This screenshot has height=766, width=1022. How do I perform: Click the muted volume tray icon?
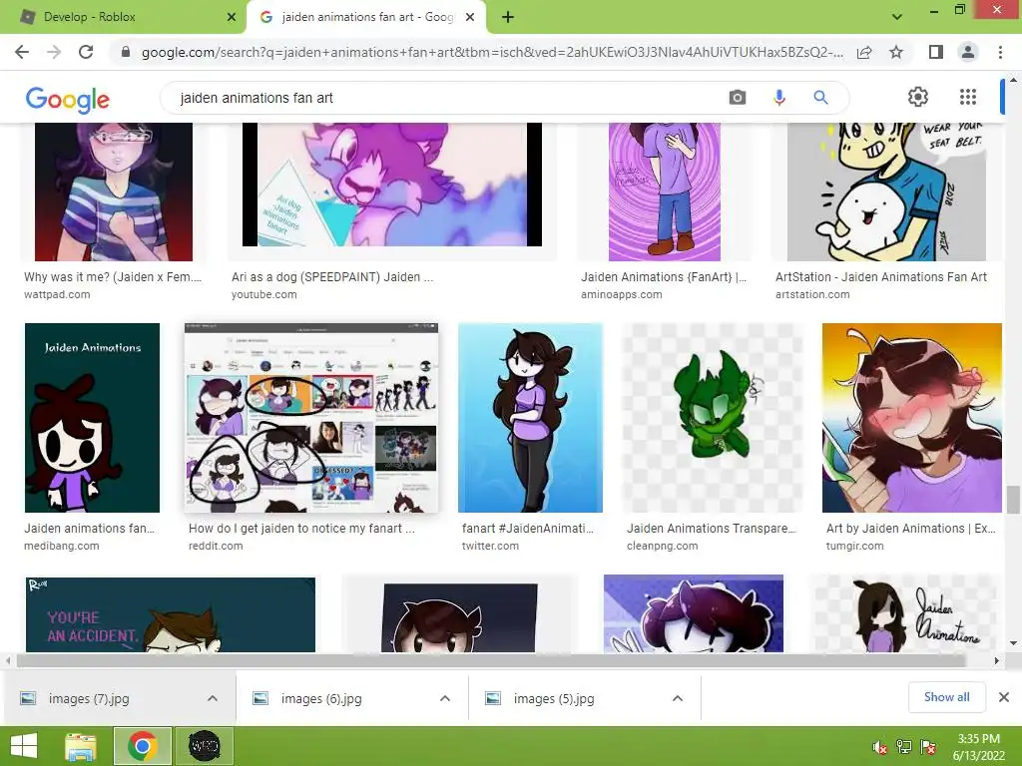[x=880, y=747]
